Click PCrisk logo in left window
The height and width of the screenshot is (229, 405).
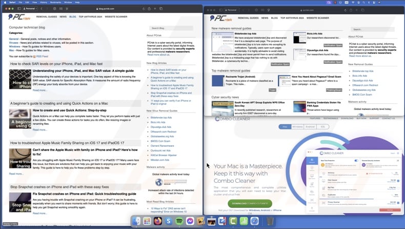(19, 17)
